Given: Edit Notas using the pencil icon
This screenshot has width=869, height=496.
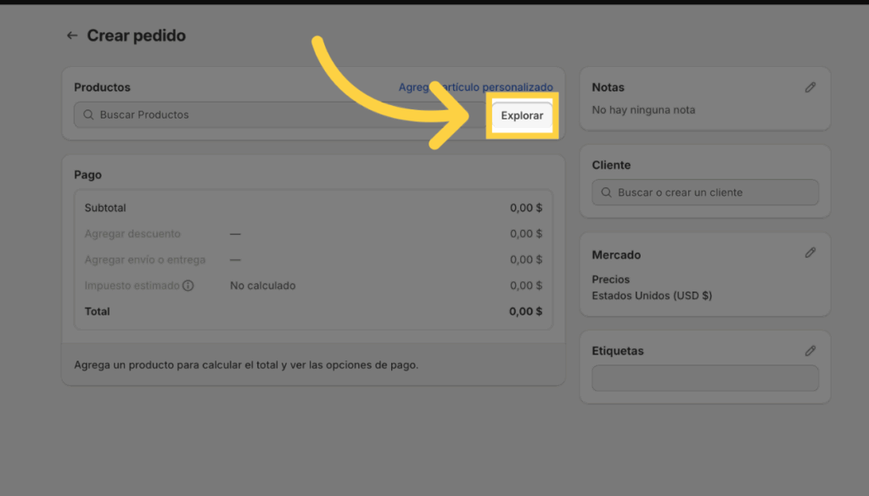Looking at the screenshot, I should (810, 87).
